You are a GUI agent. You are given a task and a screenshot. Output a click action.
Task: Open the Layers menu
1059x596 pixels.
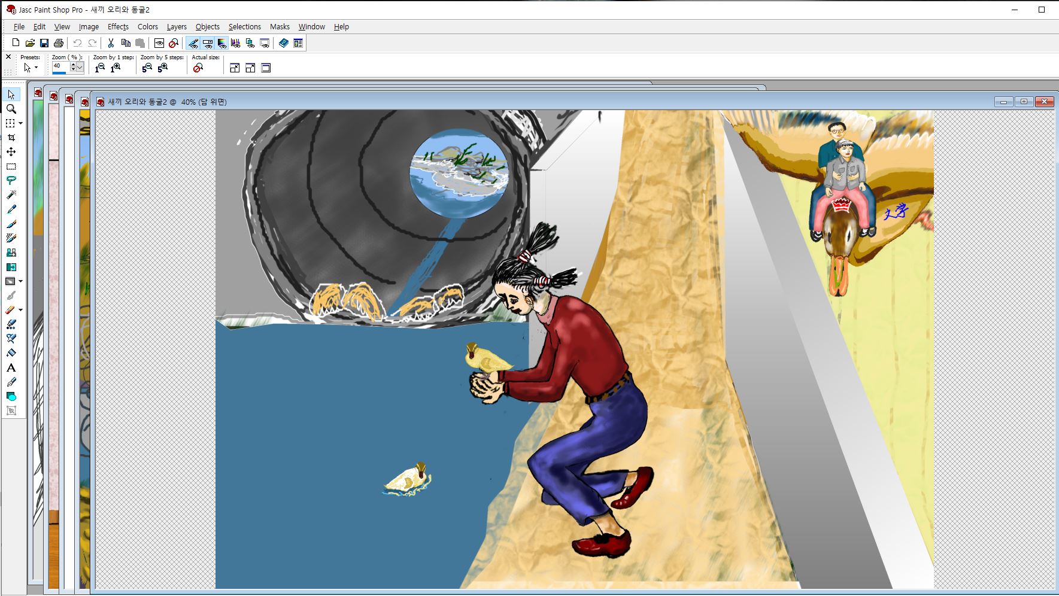(x=176, y=27)
